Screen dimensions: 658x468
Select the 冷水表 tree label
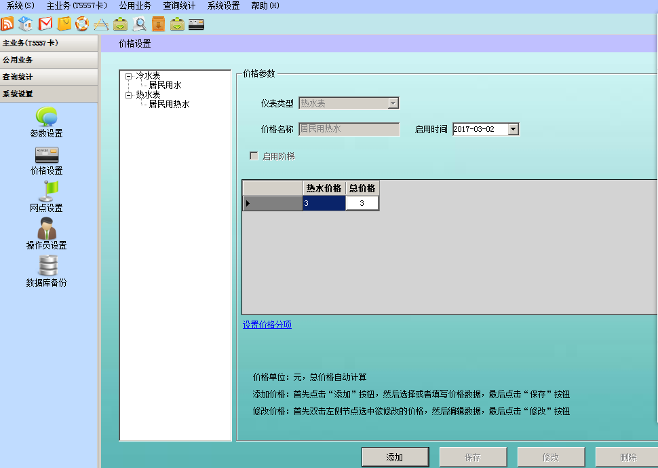[x=148, y=75]
